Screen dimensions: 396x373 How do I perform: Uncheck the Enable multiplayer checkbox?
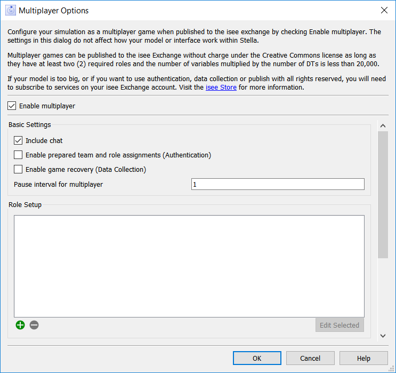[x=12, y=106]
